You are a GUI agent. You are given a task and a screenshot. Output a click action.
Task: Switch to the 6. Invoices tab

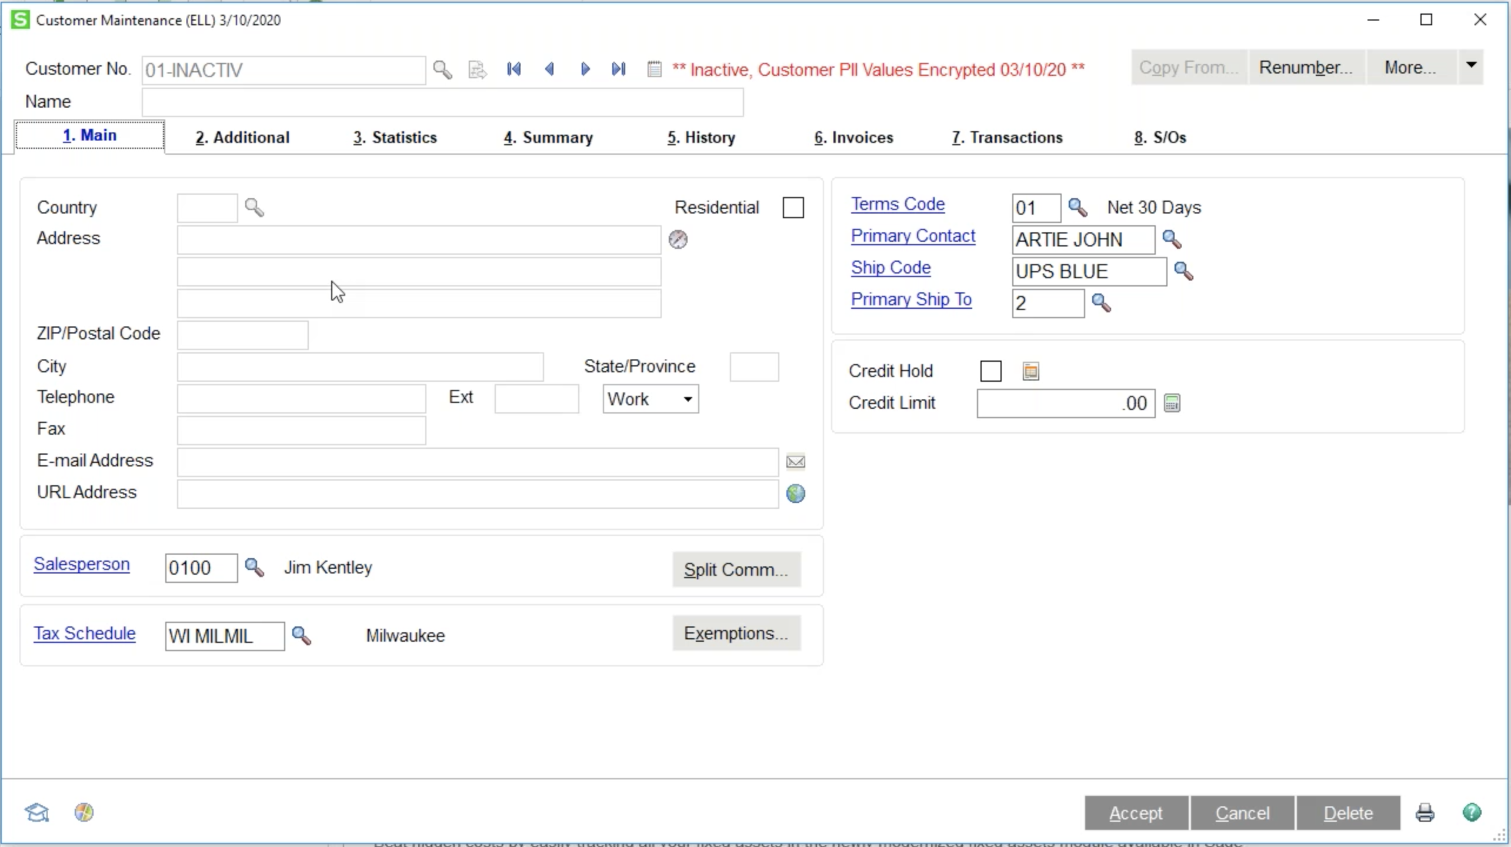tap(854, 138)
